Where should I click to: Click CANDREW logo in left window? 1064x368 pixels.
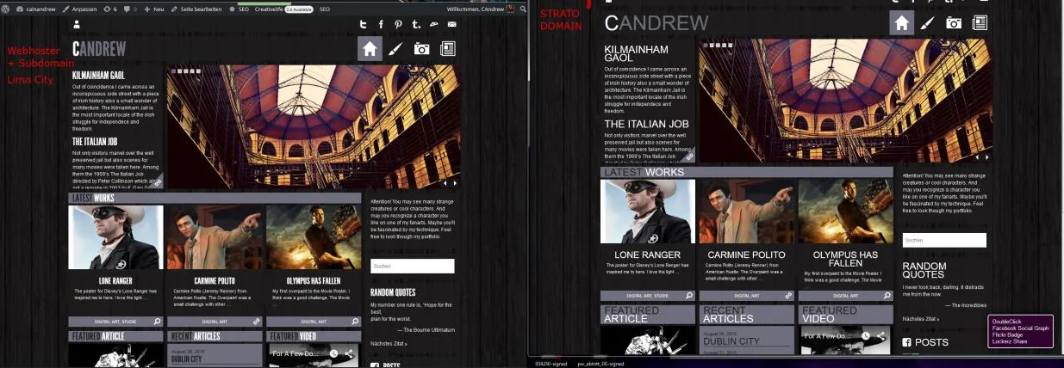coord(99,49)
